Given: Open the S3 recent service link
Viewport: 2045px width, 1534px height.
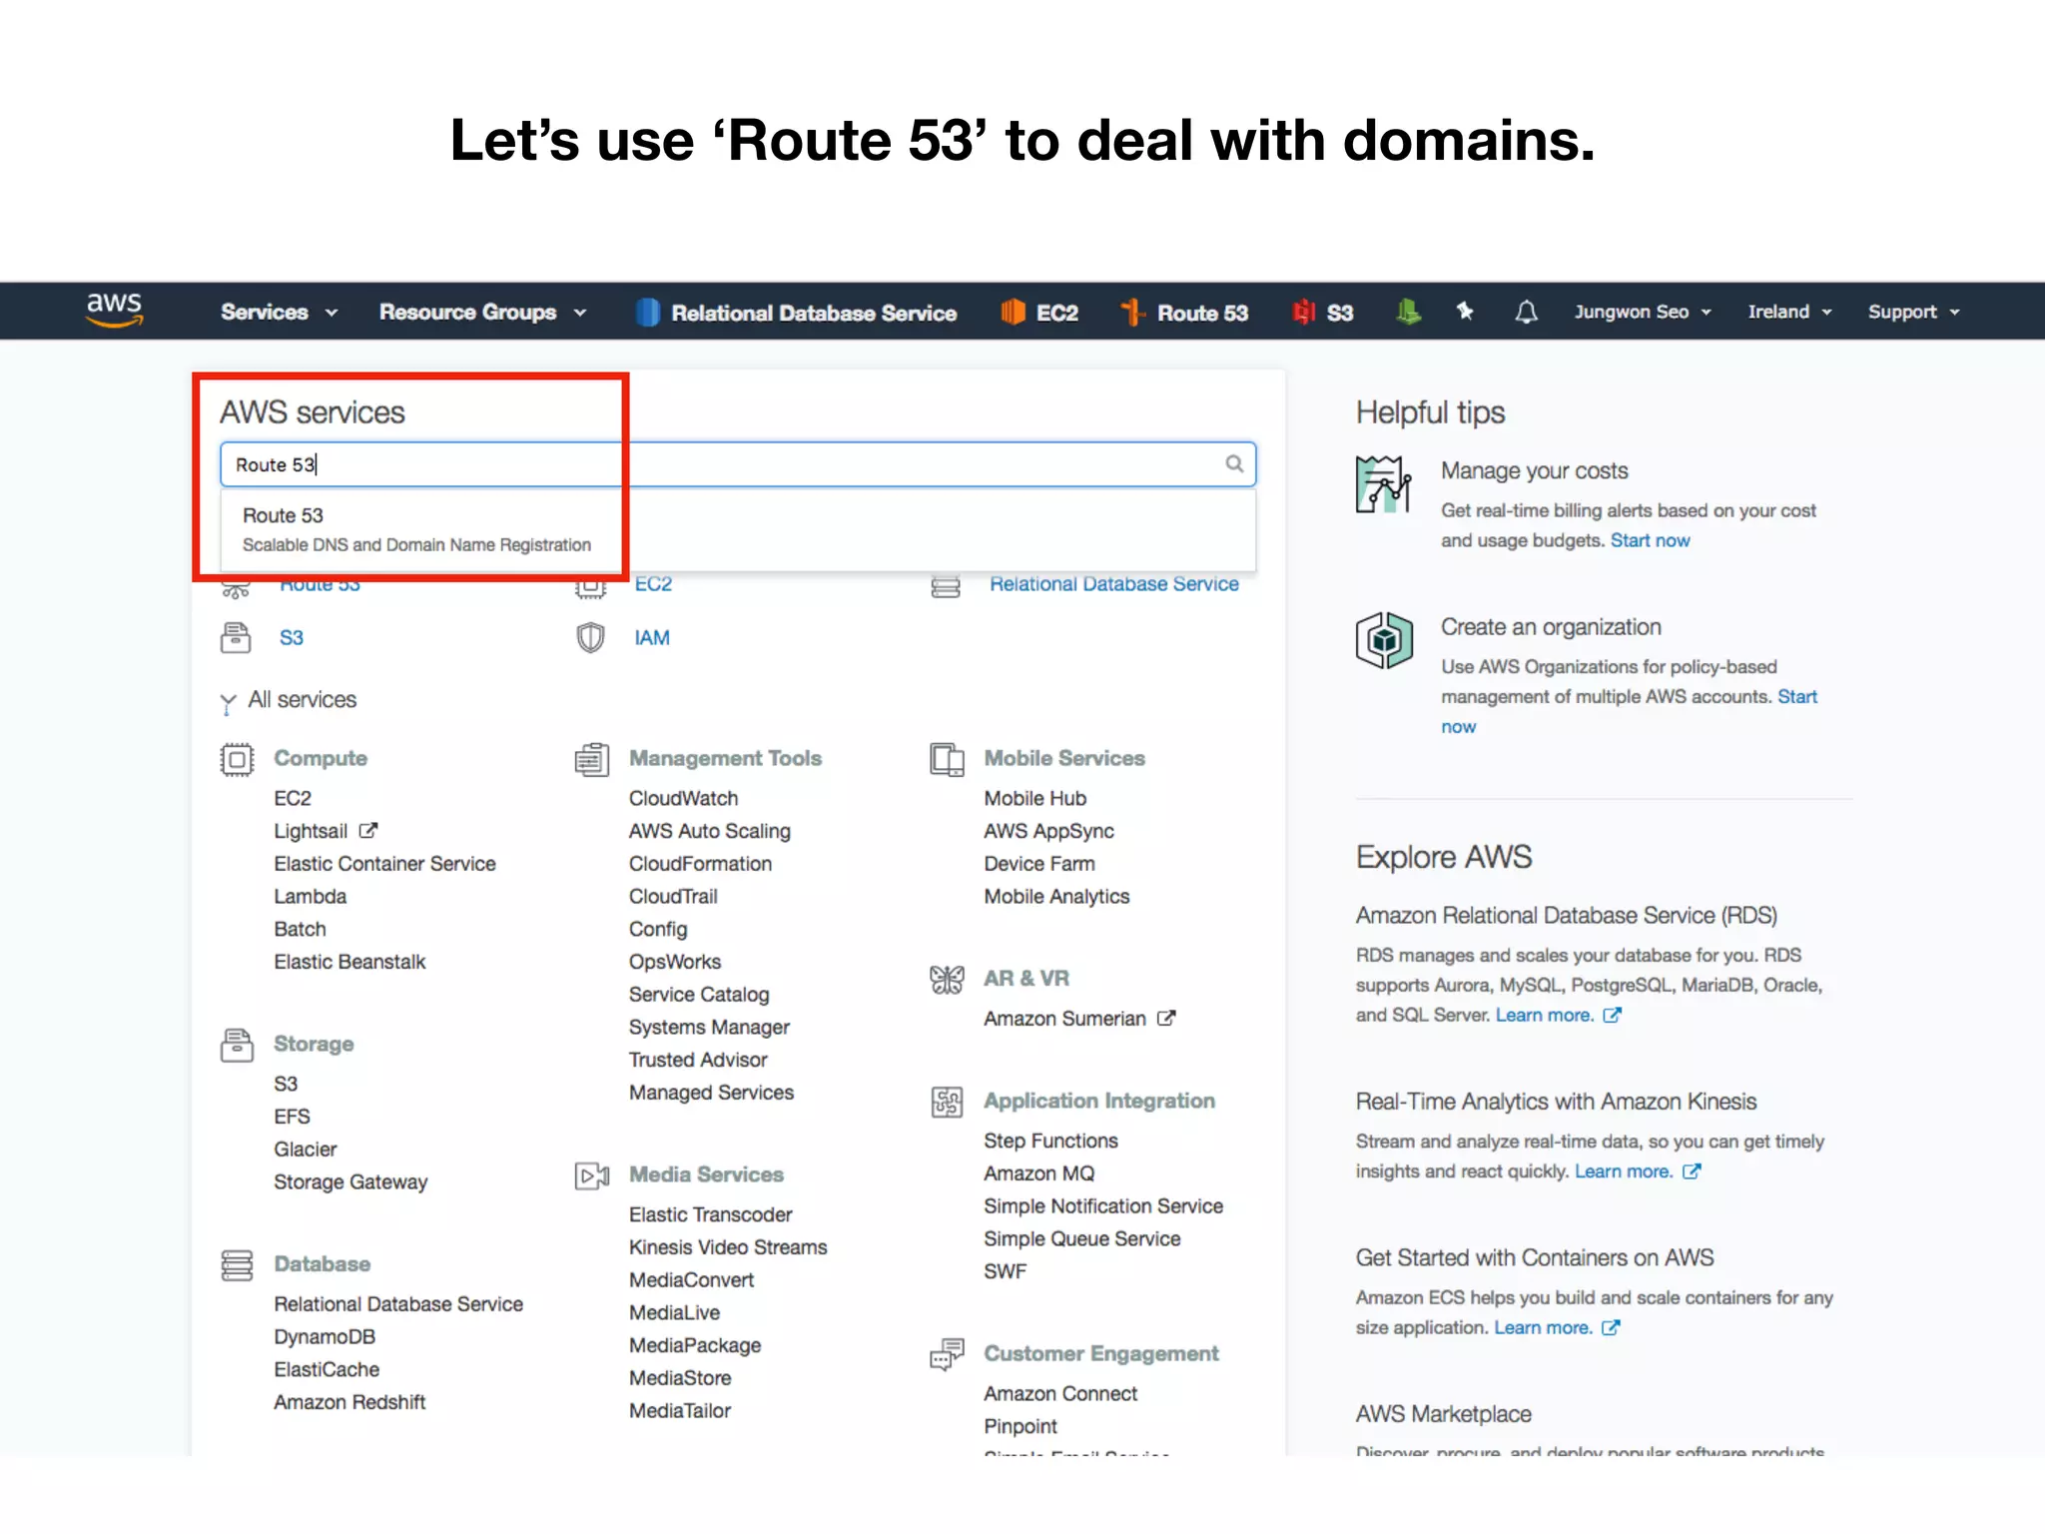Looking at the screenshot, I should (292, 637).
